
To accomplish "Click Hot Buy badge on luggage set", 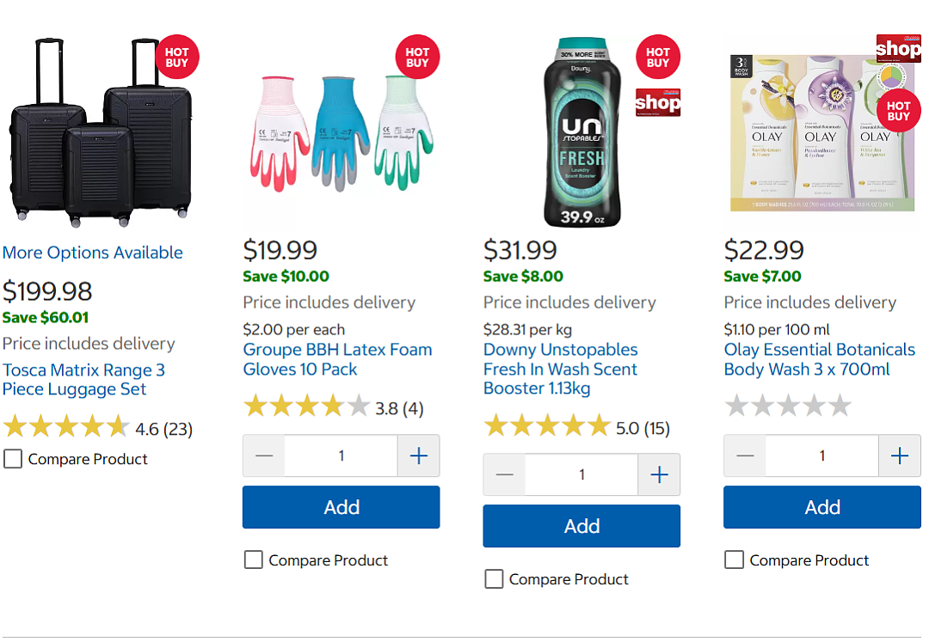I will [176, 58].
